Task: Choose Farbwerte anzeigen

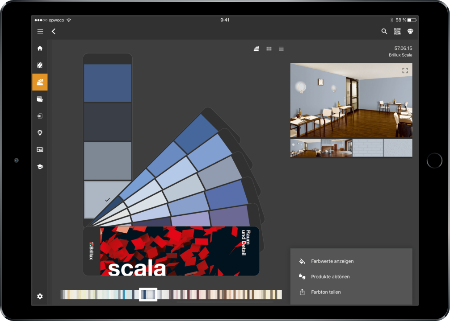Action: (x=332, y=261)
